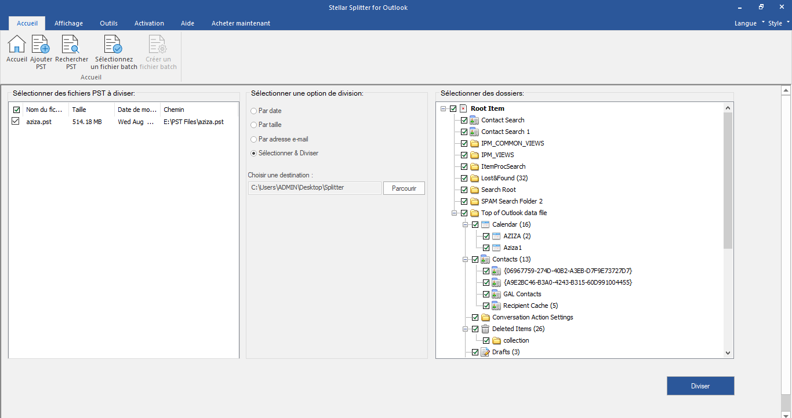Image resolution: width=792 pixels, height=418 pixels.
Task: Click the Drafts (3) icon
Action: [485, 352]
